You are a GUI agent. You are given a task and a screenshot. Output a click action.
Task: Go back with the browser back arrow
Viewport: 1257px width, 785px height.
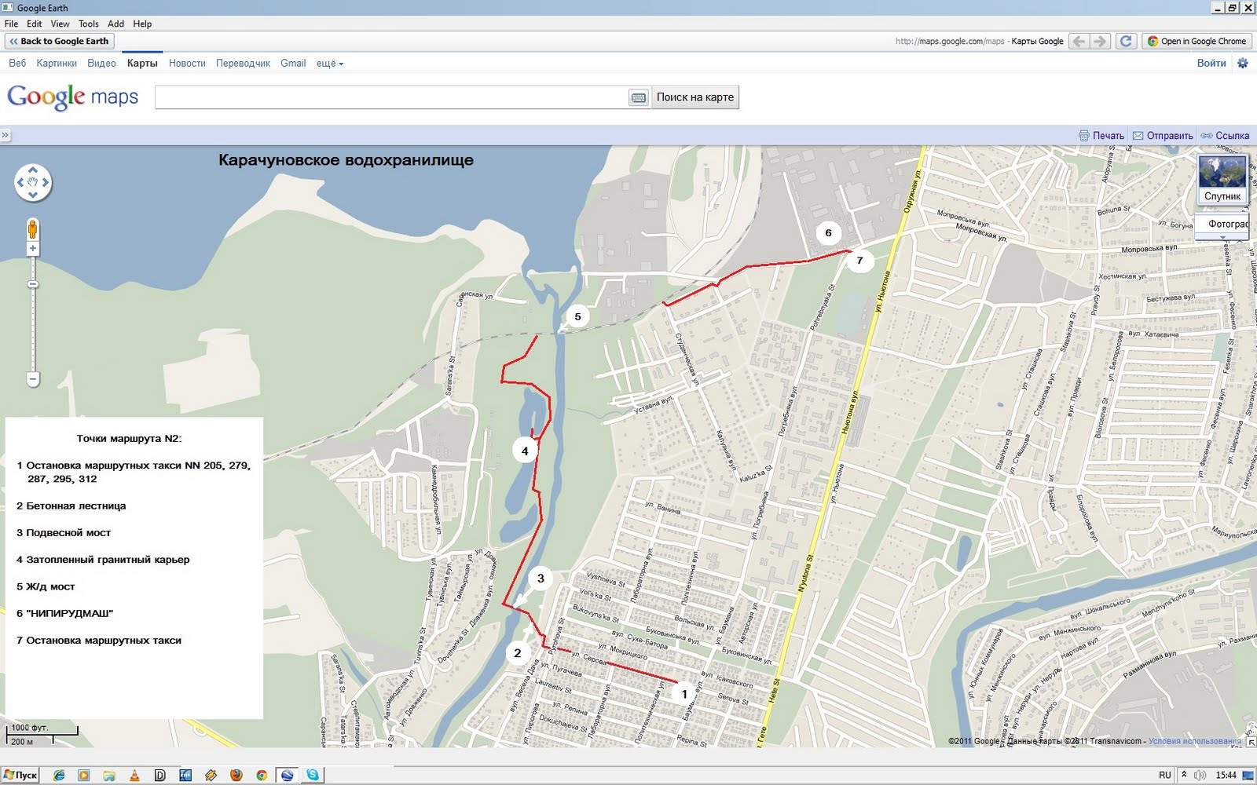click(x=1079, y=42)
